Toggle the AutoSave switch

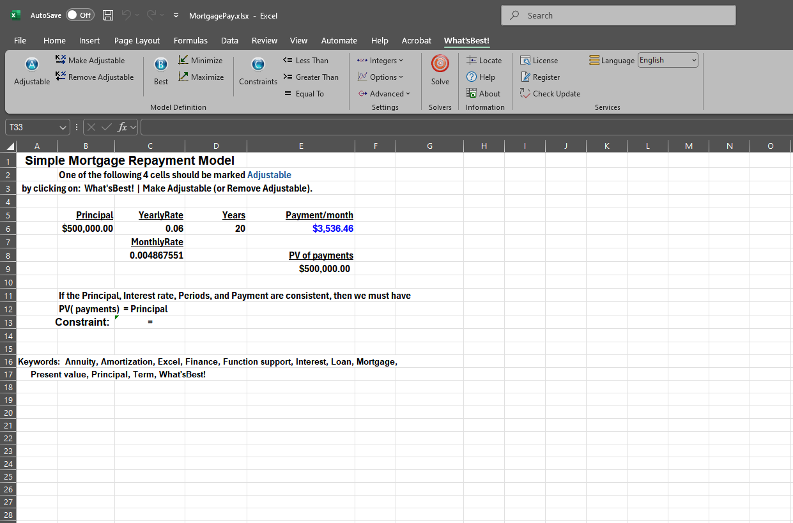click(80, 15)
